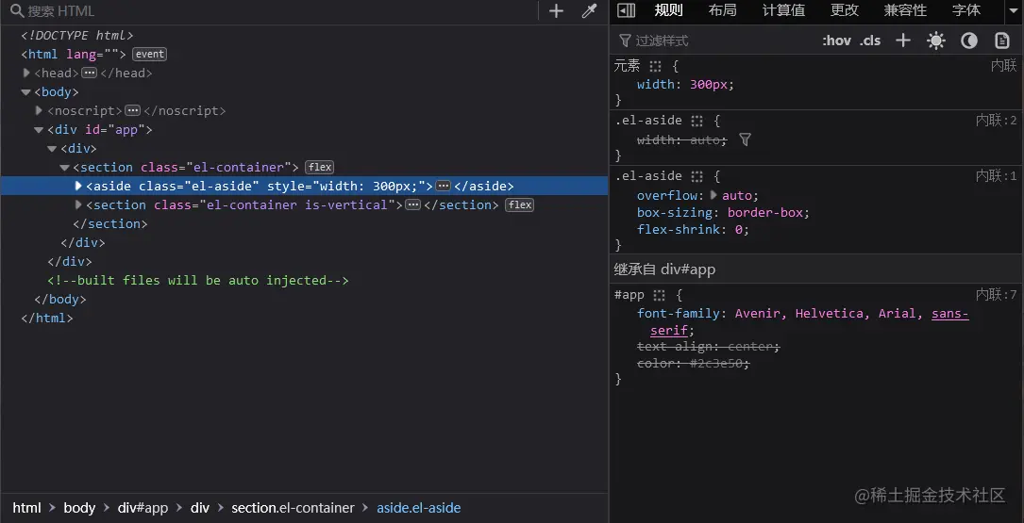Open the 内联:2 stylesheet source link

click(x=997, y=120)
